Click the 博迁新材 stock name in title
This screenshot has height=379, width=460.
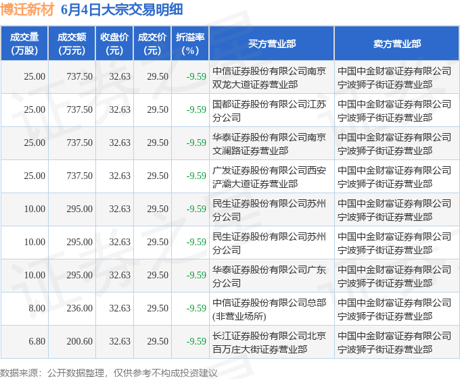point(27,9)
